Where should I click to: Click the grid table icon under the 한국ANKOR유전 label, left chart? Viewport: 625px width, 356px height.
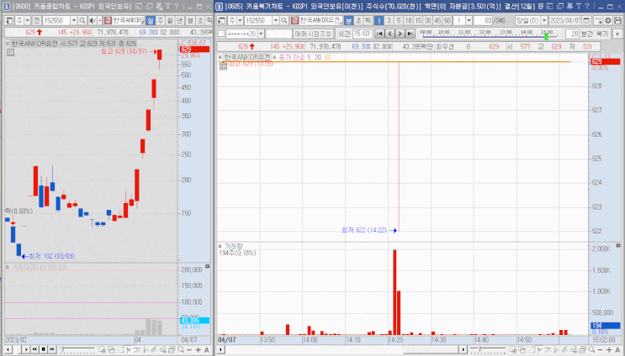(10, 52)
